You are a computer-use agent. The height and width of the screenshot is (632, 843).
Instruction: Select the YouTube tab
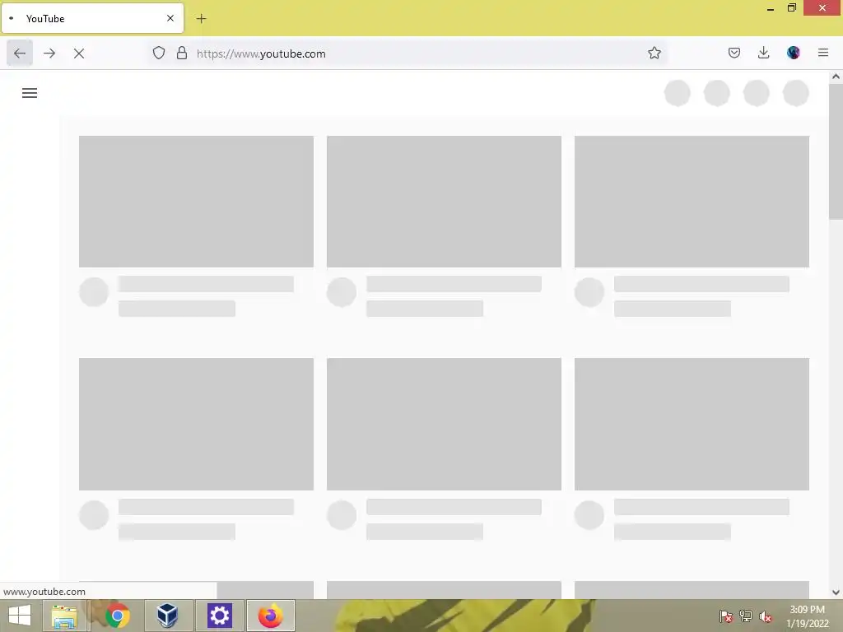point(92,18)
